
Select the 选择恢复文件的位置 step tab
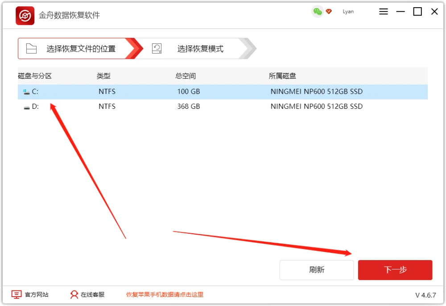pos(80,49)
